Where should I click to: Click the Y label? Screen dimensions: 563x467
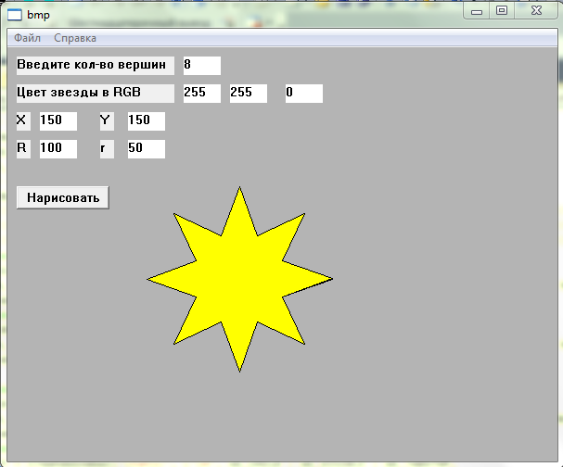107,121
